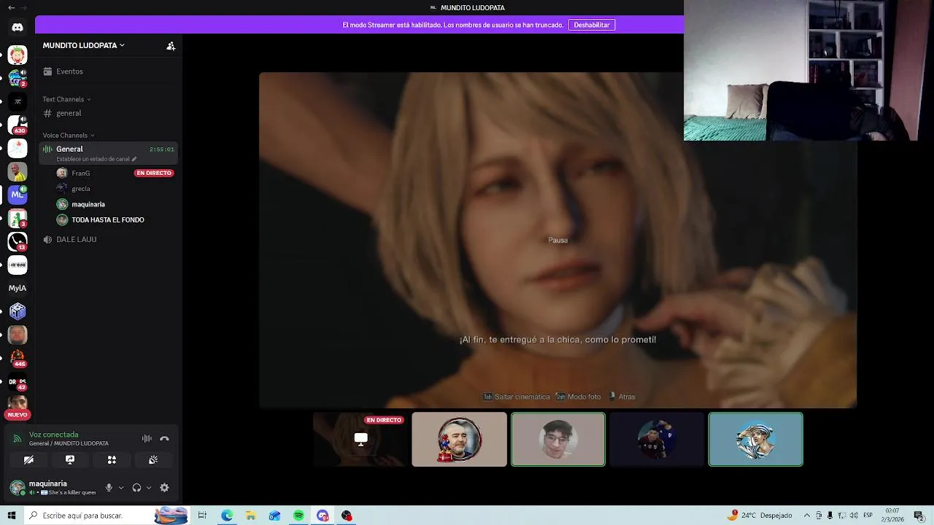
Task: Select the ML server icon
Action: (18, 195)
